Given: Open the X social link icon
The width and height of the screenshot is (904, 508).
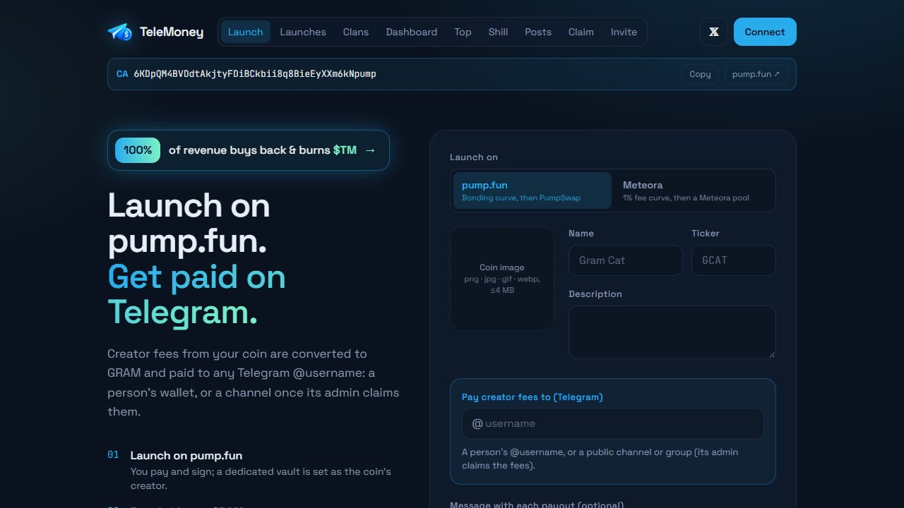Looking at the screenshot, I should click(x=714, y=32).
